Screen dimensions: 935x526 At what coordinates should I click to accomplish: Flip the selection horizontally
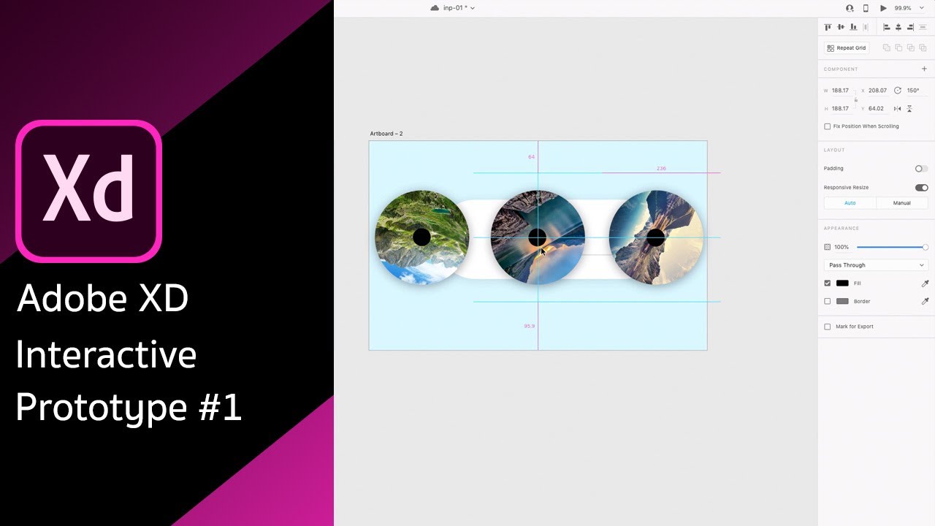point(898,108)
